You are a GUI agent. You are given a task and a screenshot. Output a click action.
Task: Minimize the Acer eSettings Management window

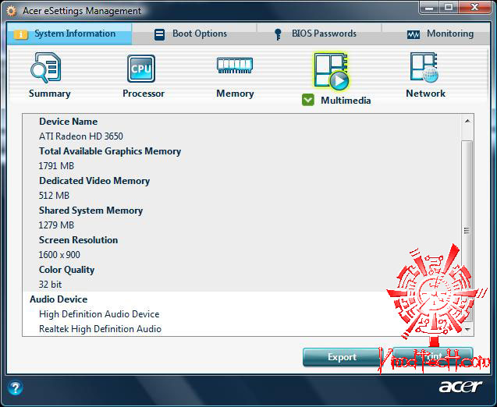[429, 8]
